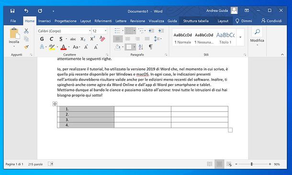This screenshot has width=292, height=175.
Task: Toggle superscript formatting X²
Action: click(x=92, y=39)
